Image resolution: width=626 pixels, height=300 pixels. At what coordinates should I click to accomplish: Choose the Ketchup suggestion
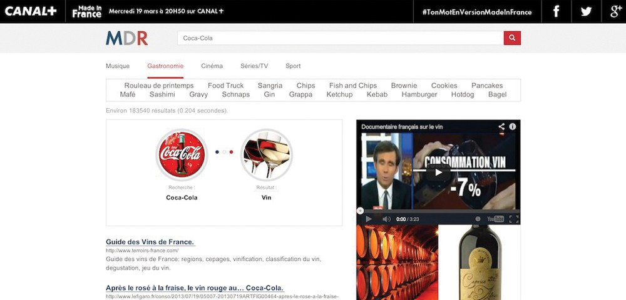[x=339, y=95]
